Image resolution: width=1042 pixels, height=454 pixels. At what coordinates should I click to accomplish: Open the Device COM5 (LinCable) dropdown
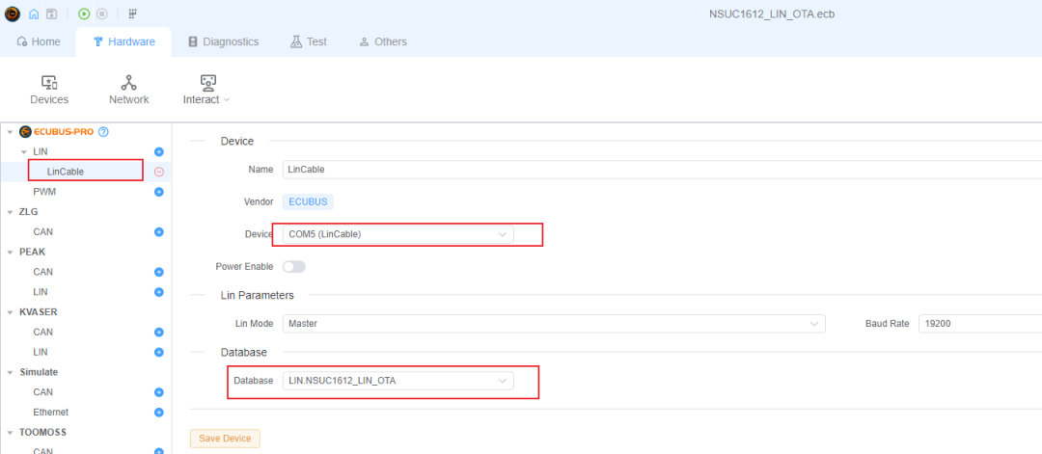398,234
